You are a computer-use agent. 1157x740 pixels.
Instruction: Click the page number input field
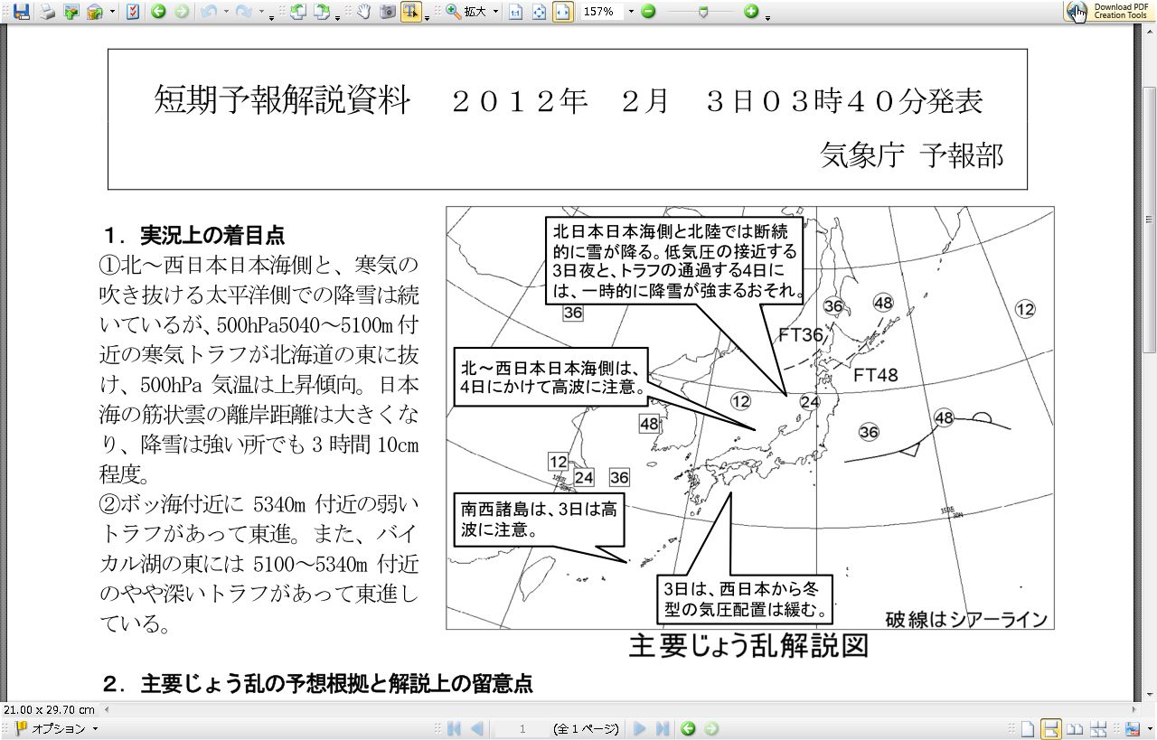pos(522,728)
